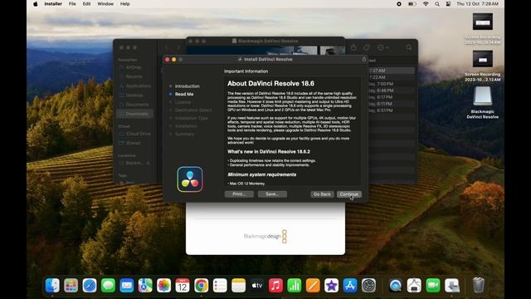Open Control Center from menu bar
531x299 pixels.
(448, 4)
